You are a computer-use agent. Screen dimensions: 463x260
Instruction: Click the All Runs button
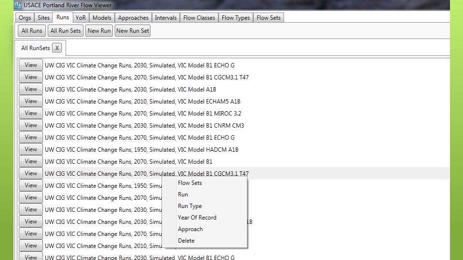(x=32, y=31)
